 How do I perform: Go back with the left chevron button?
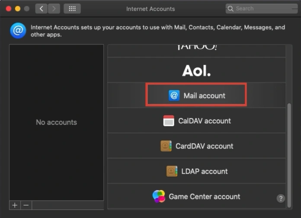tap(41, 9)
